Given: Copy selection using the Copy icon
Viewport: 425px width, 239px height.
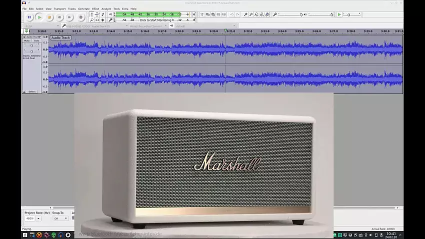Looking at the screenshot, I should pyautogui.click(x=207, y=14).
